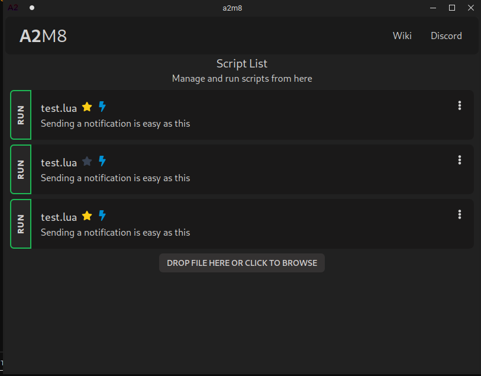The width and height of the screenshot is (481, 376).
Task: Open the three-dot menu for second script
Action: 460,160
